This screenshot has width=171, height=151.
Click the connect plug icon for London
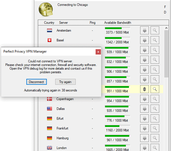(144, 148)
